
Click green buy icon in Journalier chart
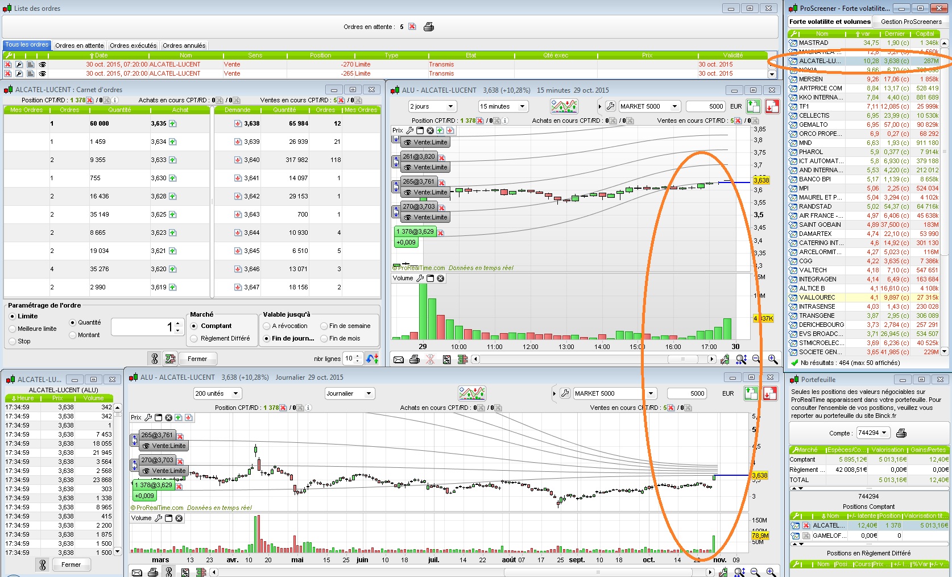tap(751, 393)
